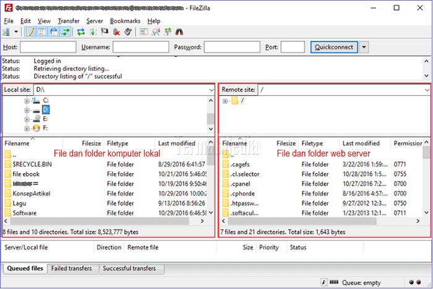Screen dimensions: 433x289
Task: Select the Lagu local folder
Action: 19,204
